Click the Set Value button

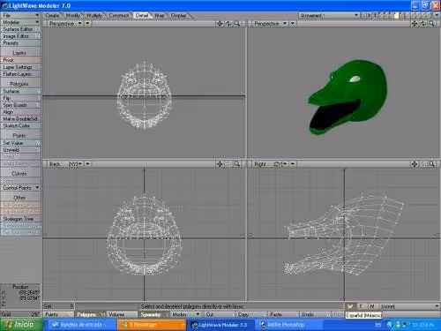tap(20, 143)
